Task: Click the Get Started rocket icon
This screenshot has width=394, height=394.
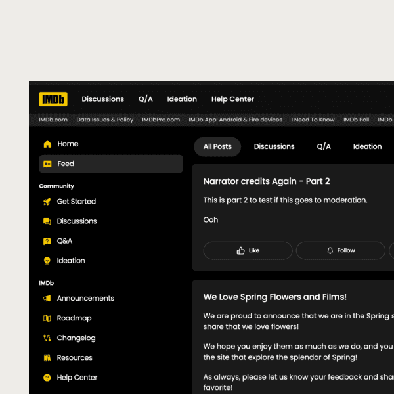Action: pyautogui.click(x=47, y=202)
